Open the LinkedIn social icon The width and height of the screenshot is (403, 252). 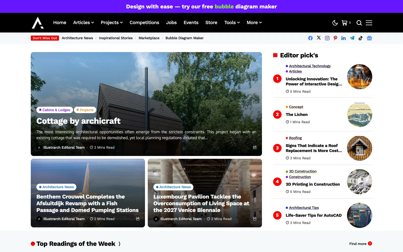(x=344, y=38)
